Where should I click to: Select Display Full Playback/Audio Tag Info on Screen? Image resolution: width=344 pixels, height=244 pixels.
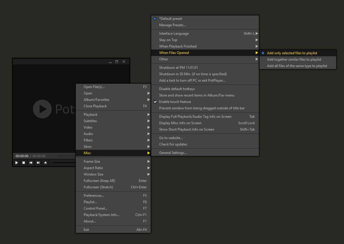(x=205, y=117)
